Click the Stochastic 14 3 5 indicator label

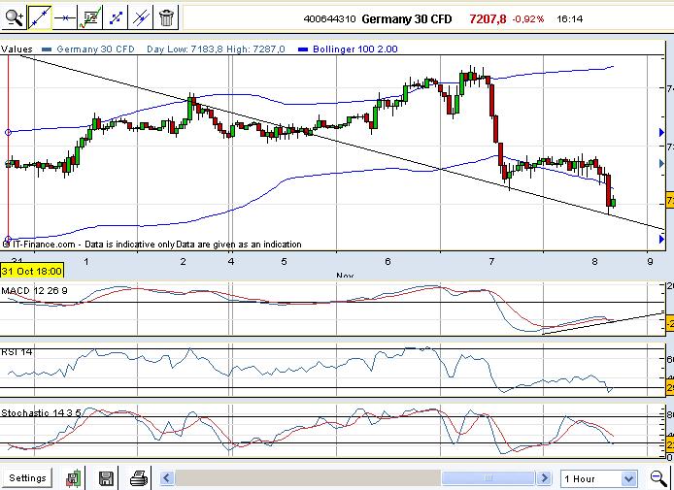(41, 412)
